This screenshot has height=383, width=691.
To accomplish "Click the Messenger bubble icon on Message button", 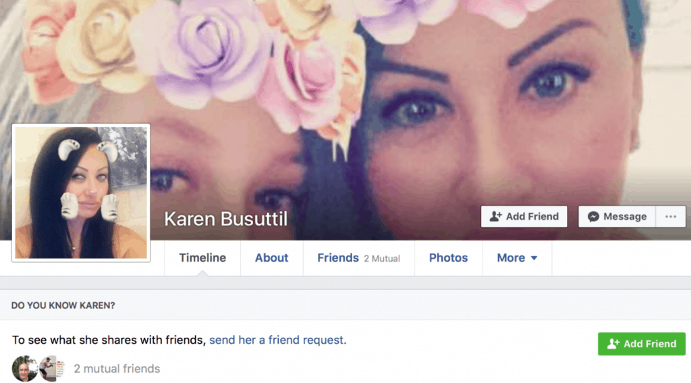I will pos(593,216).
